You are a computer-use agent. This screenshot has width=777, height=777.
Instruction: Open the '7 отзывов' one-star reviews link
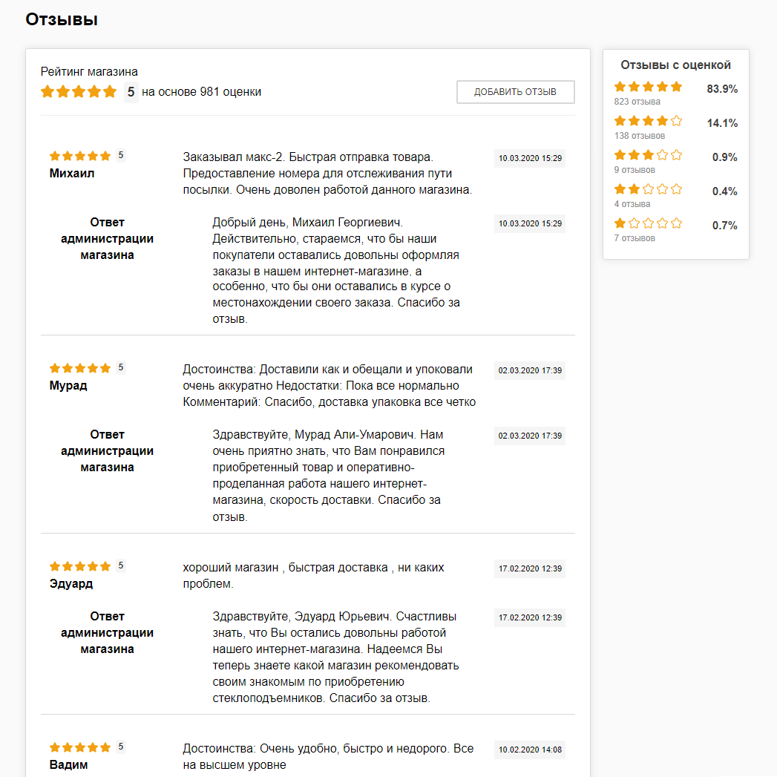click(635, 238)
